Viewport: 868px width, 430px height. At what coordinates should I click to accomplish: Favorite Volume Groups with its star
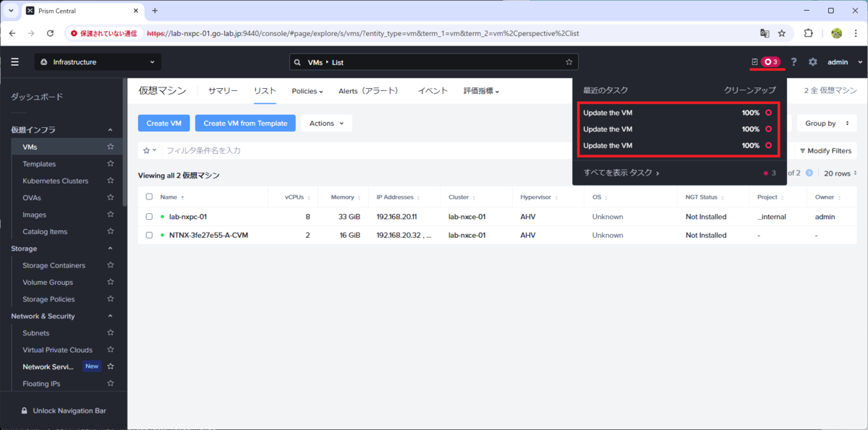[111, 282]
